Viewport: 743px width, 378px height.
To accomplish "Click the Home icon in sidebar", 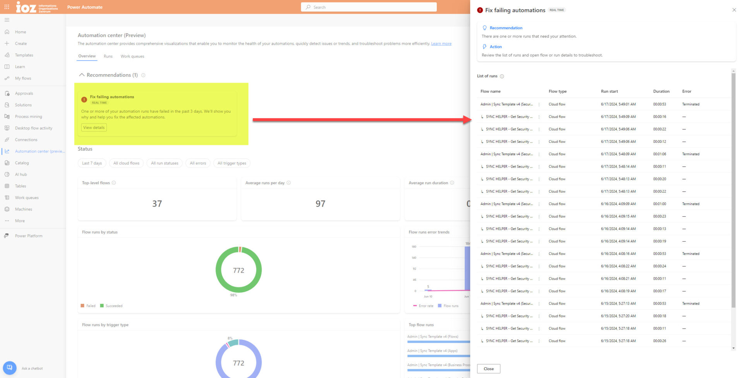I will pos(7,32).
